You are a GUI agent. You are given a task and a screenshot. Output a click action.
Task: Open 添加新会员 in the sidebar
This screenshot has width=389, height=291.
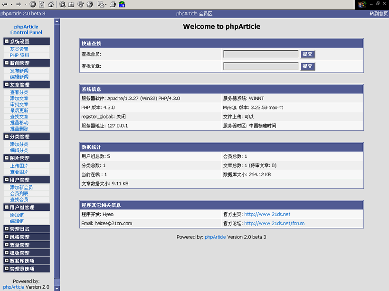(x=21, y=187)
